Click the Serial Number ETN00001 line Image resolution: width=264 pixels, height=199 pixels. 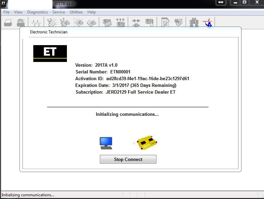pyautogui.click(x=103, y=72)
